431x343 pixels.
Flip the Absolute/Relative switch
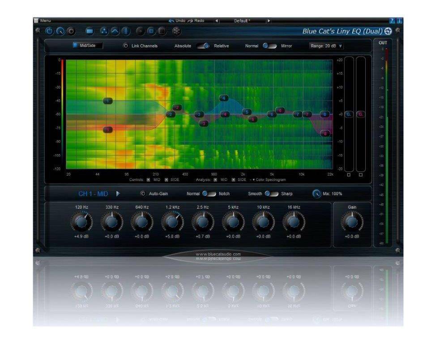pyautogui.click(x=203, y=46)
